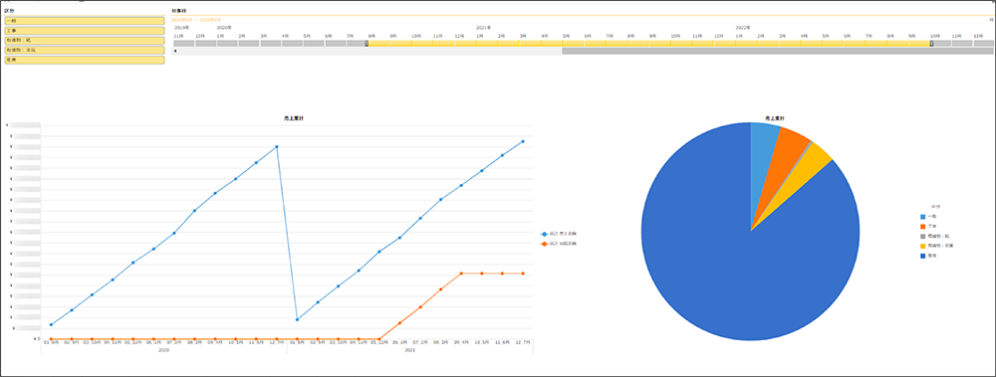Click the timeline scroll-left arrow
This screenshot has width=996, height=377.
(175, 51)
